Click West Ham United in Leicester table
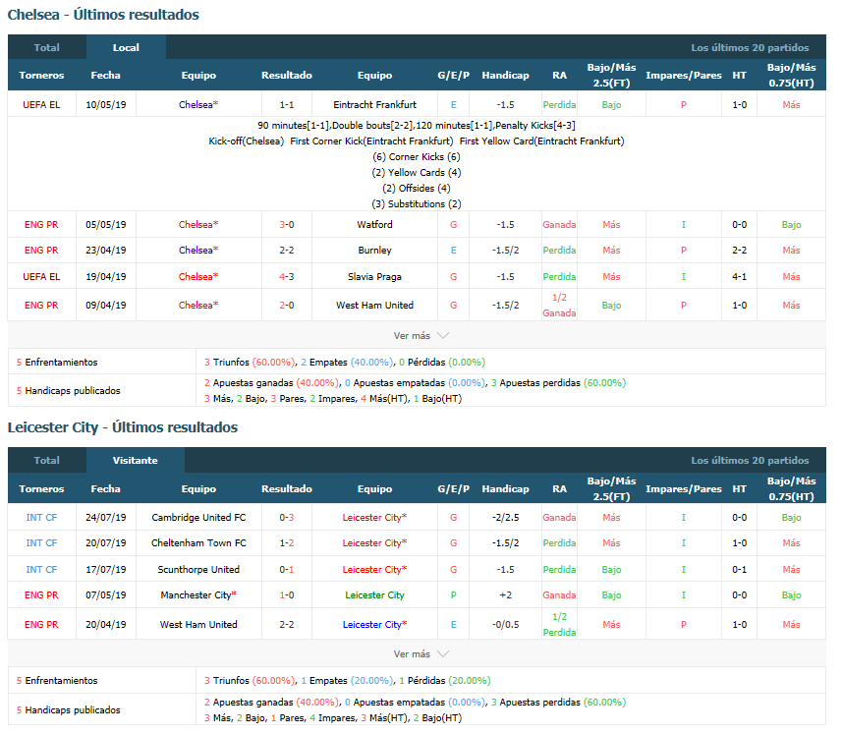 [198, 625]
